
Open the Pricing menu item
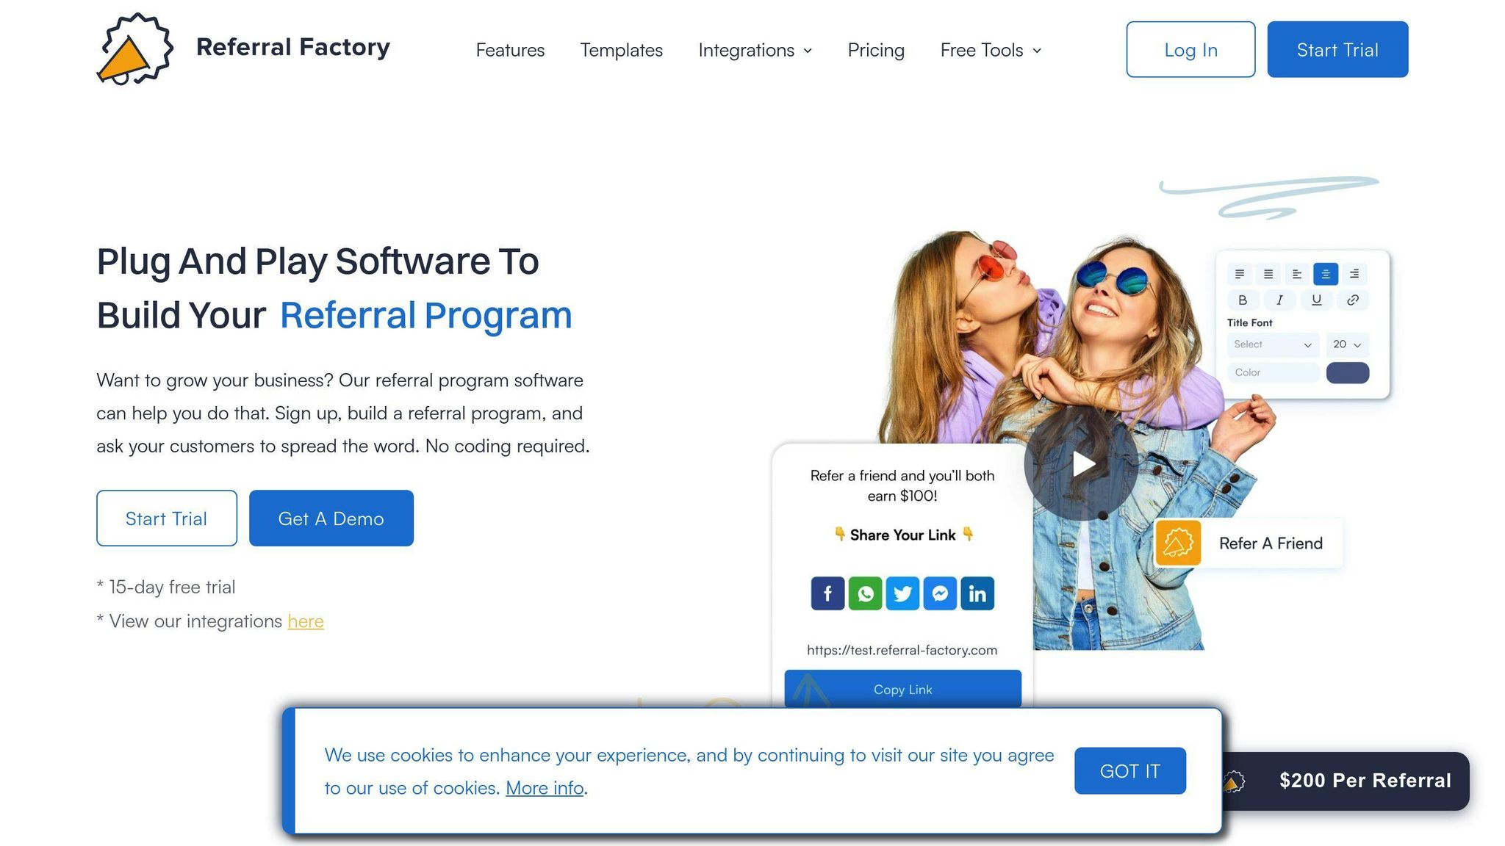pyautogui.click(x=876, y=50)
